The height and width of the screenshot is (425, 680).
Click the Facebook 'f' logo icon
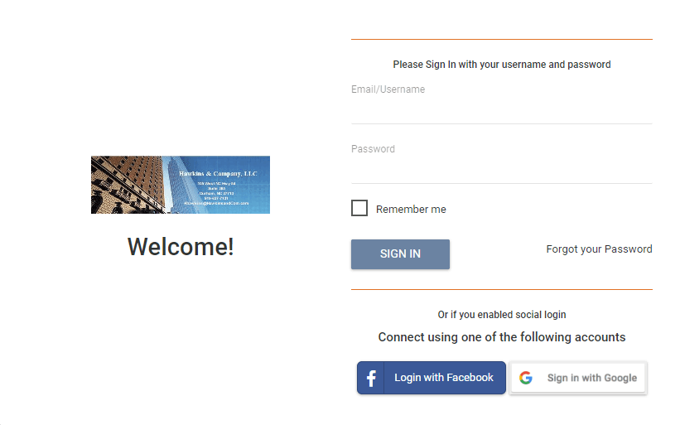pyautogui.click(x=371, y=378)
